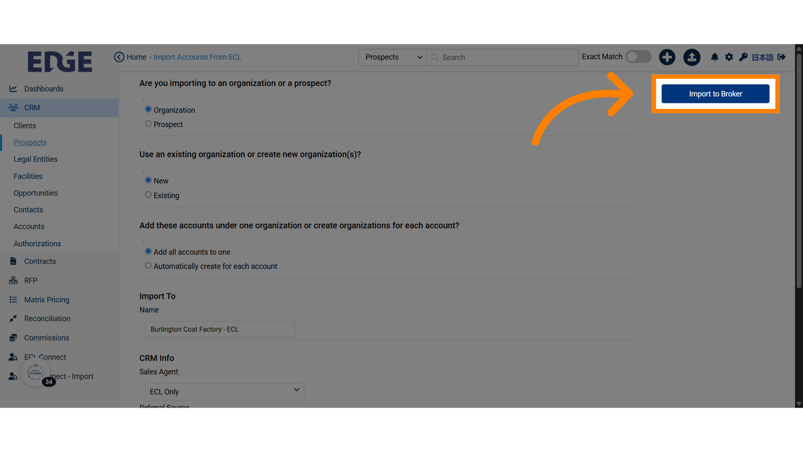This screenshot has width=803, height=452.
Task: Open Accounts in sidebar
Action: [29, 226]
